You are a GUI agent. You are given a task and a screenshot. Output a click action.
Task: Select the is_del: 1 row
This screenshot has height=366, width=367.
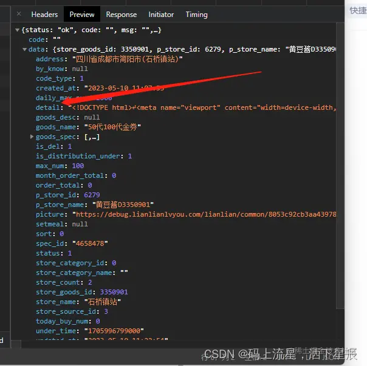pyautogui.click(x=53, y=146)
